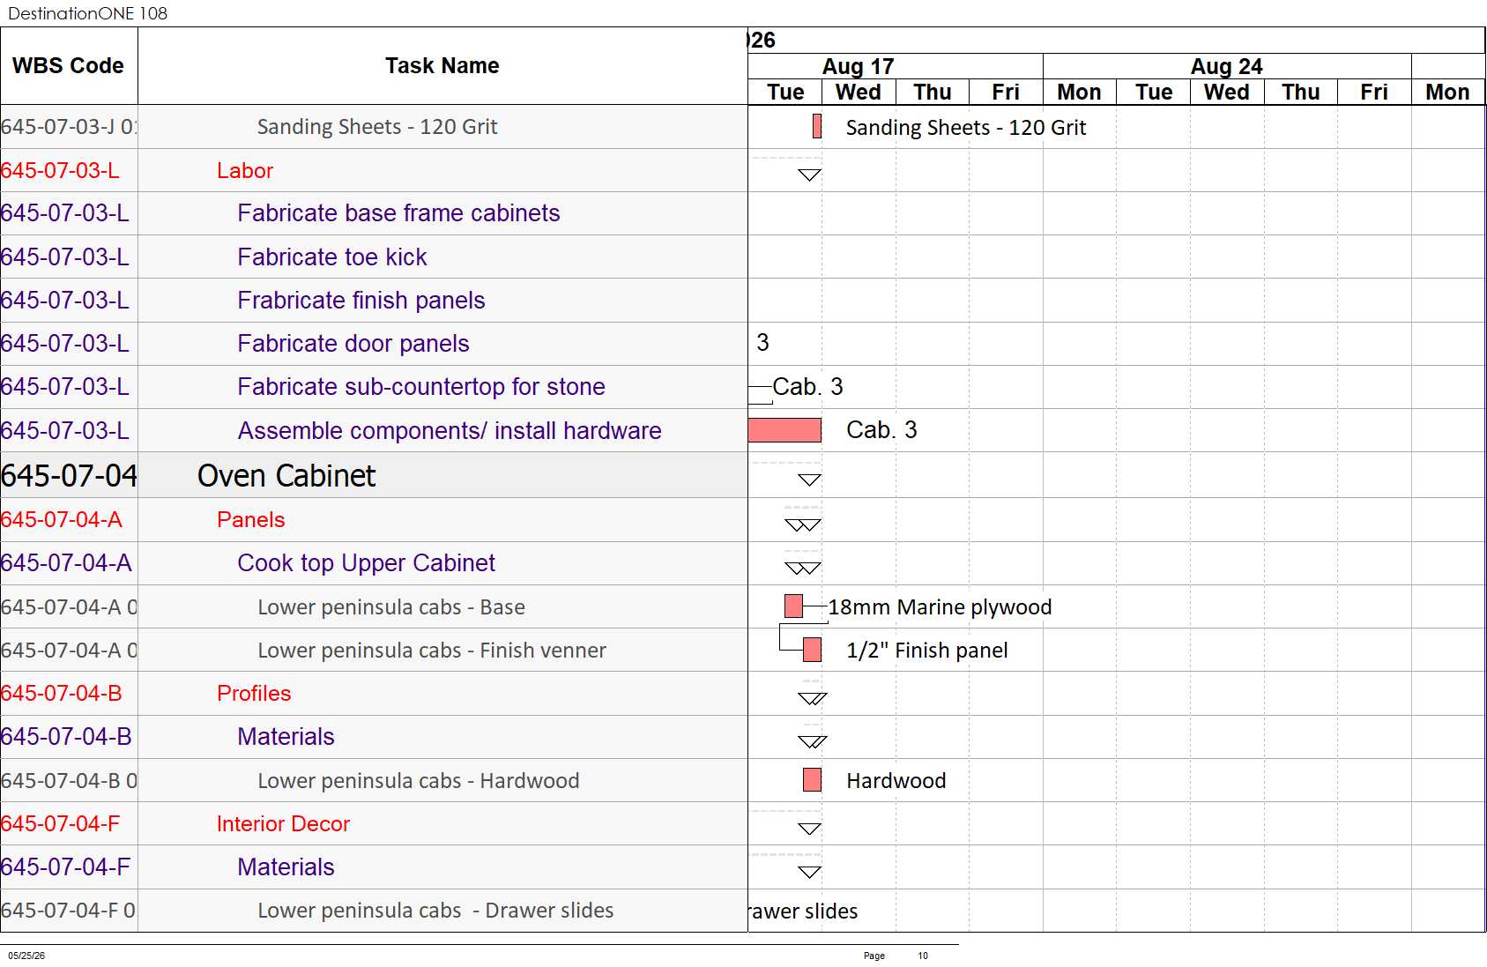Image resolution: width=1487 pixels, height=967 pixels.
Task: Click the Sanding Sheets - 120 Grit bar label
Action: pos(966,127)
